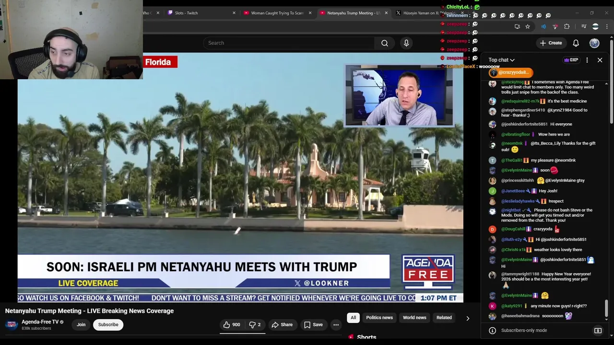Image resolution: width=614 pixels, height=345 pixels.
Task: Bookmark this page with the star icon
Action: (528, 26)
